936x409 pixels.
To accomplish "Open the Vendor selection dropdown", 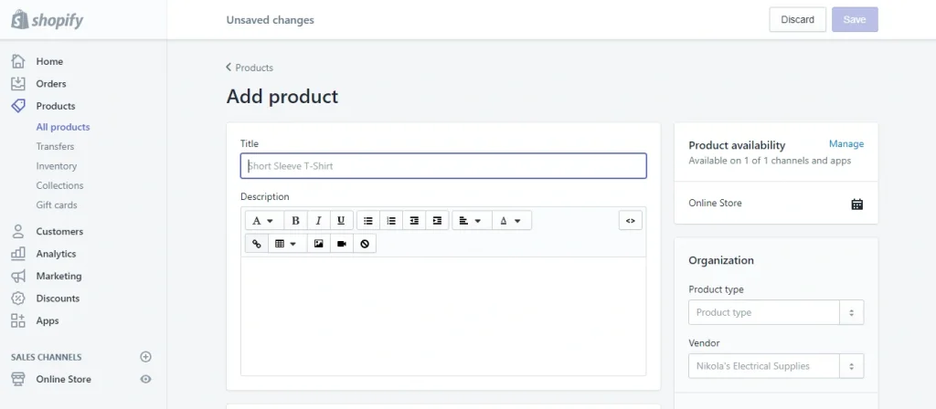I will 850,366.
